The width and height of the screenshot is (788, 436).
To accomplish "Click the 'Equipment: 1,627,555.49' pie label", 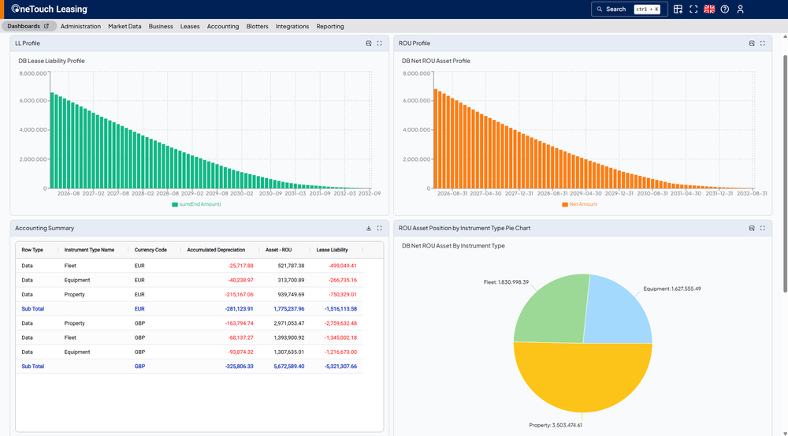I will (x=672, y=289).
